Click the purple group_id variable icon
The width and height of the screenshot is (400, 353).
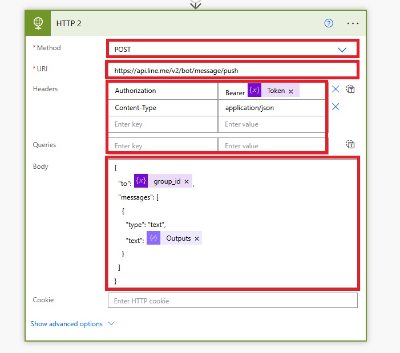pos(141,181)
